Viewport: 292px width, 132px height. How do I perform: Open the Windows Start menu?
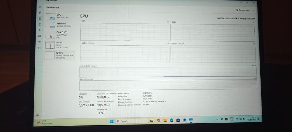point(112,121)
